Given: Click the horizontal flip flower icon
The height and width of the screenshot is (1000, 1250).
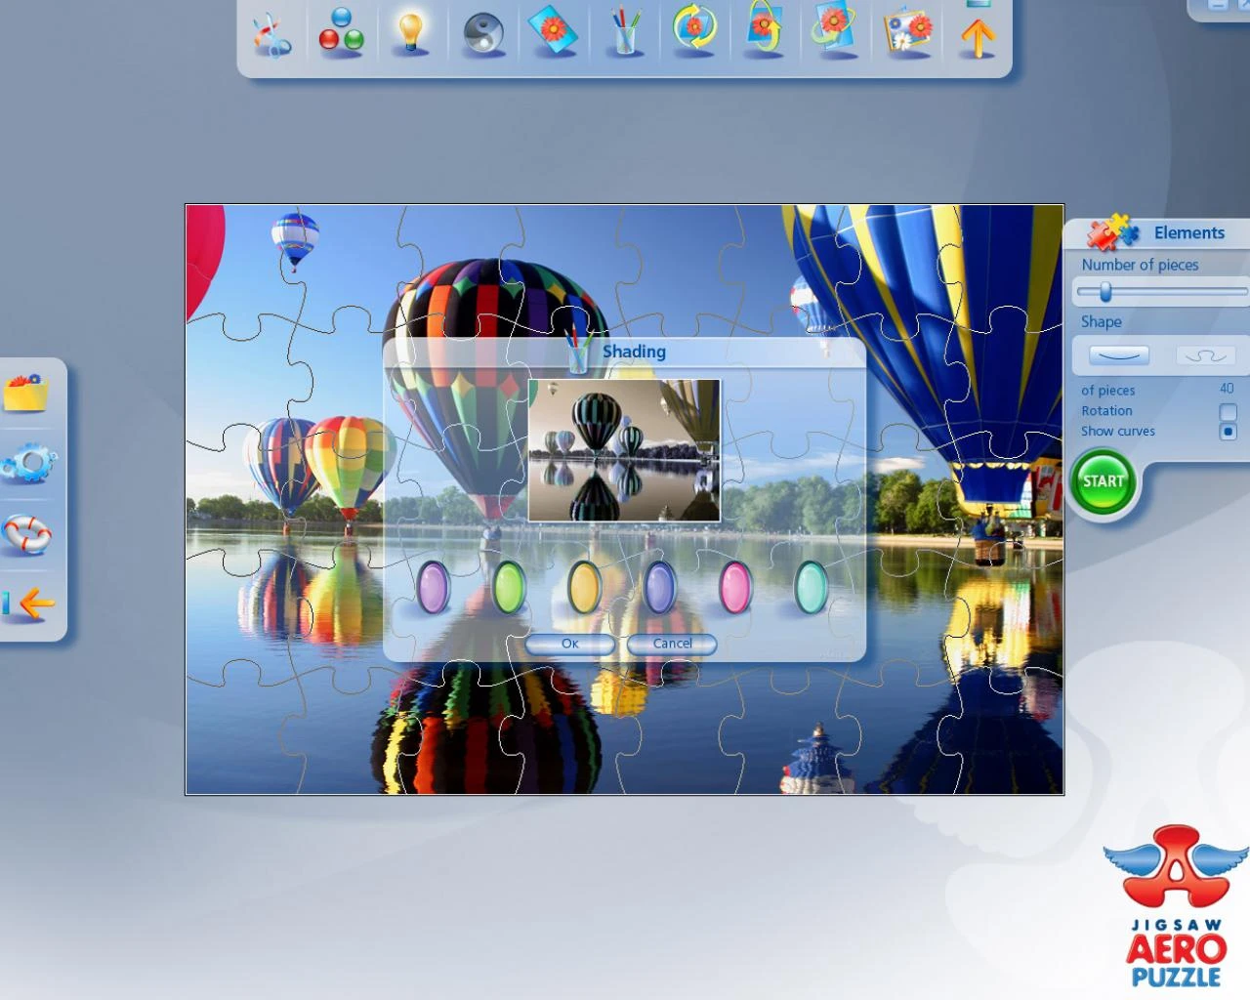Looking at the screenshot, I should click(x=835, y=29).
